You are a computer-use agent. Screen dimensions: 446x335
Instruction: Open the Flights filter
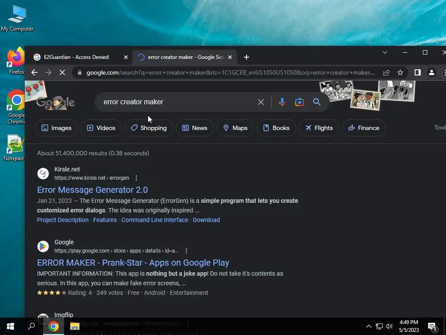point(319,128)
